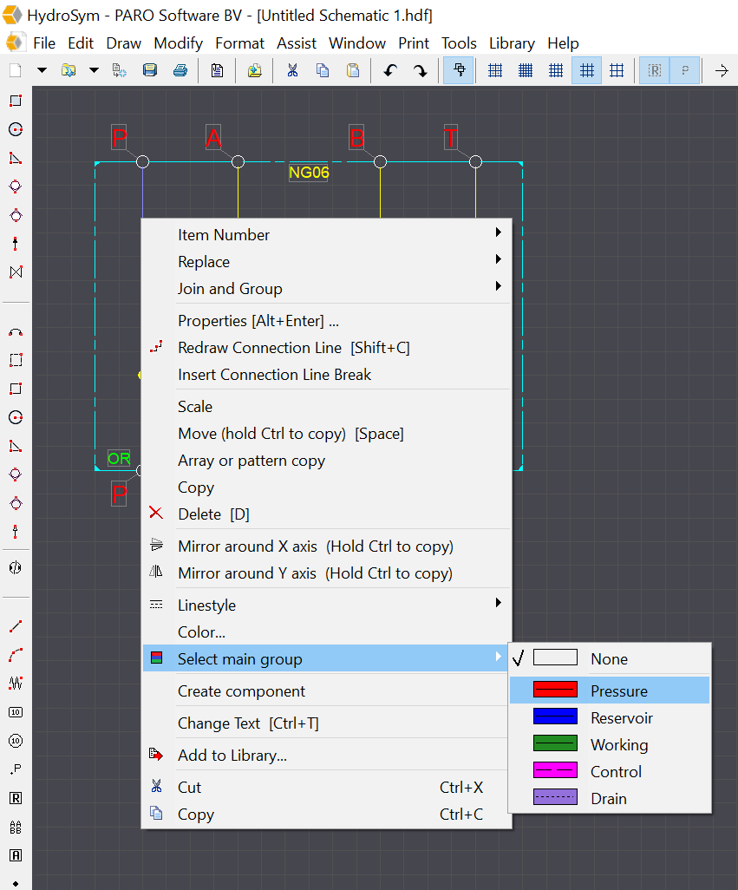Expand the Replace submenu
Screen dimensions: 738x890
[498, 258]
